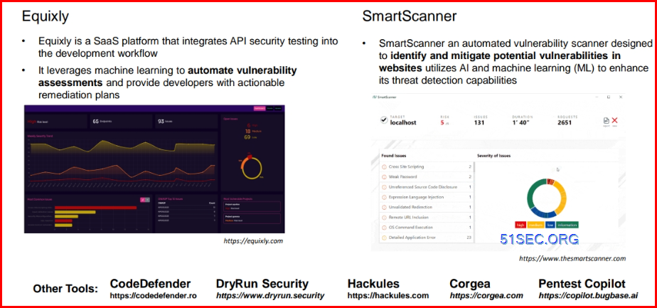
Task: Select the Remote URL Inclusion row
Action: tap(427, 217)
